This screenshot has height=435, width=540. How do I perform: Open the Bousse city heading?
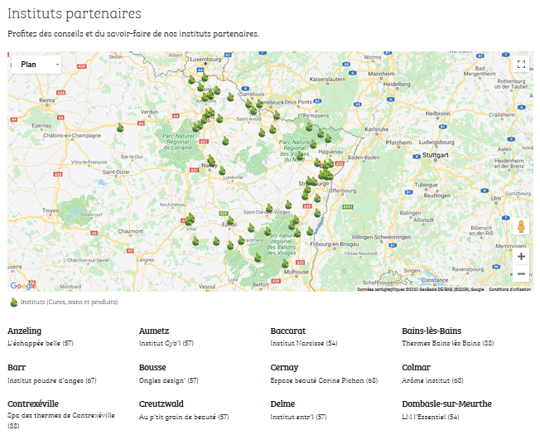tap(152, 368)
